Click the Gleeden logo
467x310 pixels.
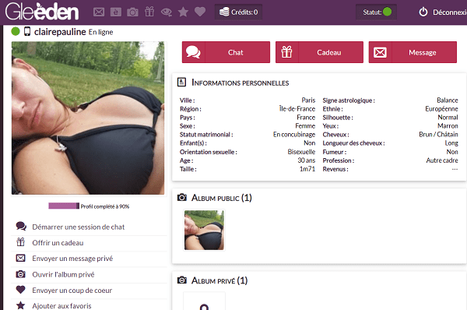[42, 12]
